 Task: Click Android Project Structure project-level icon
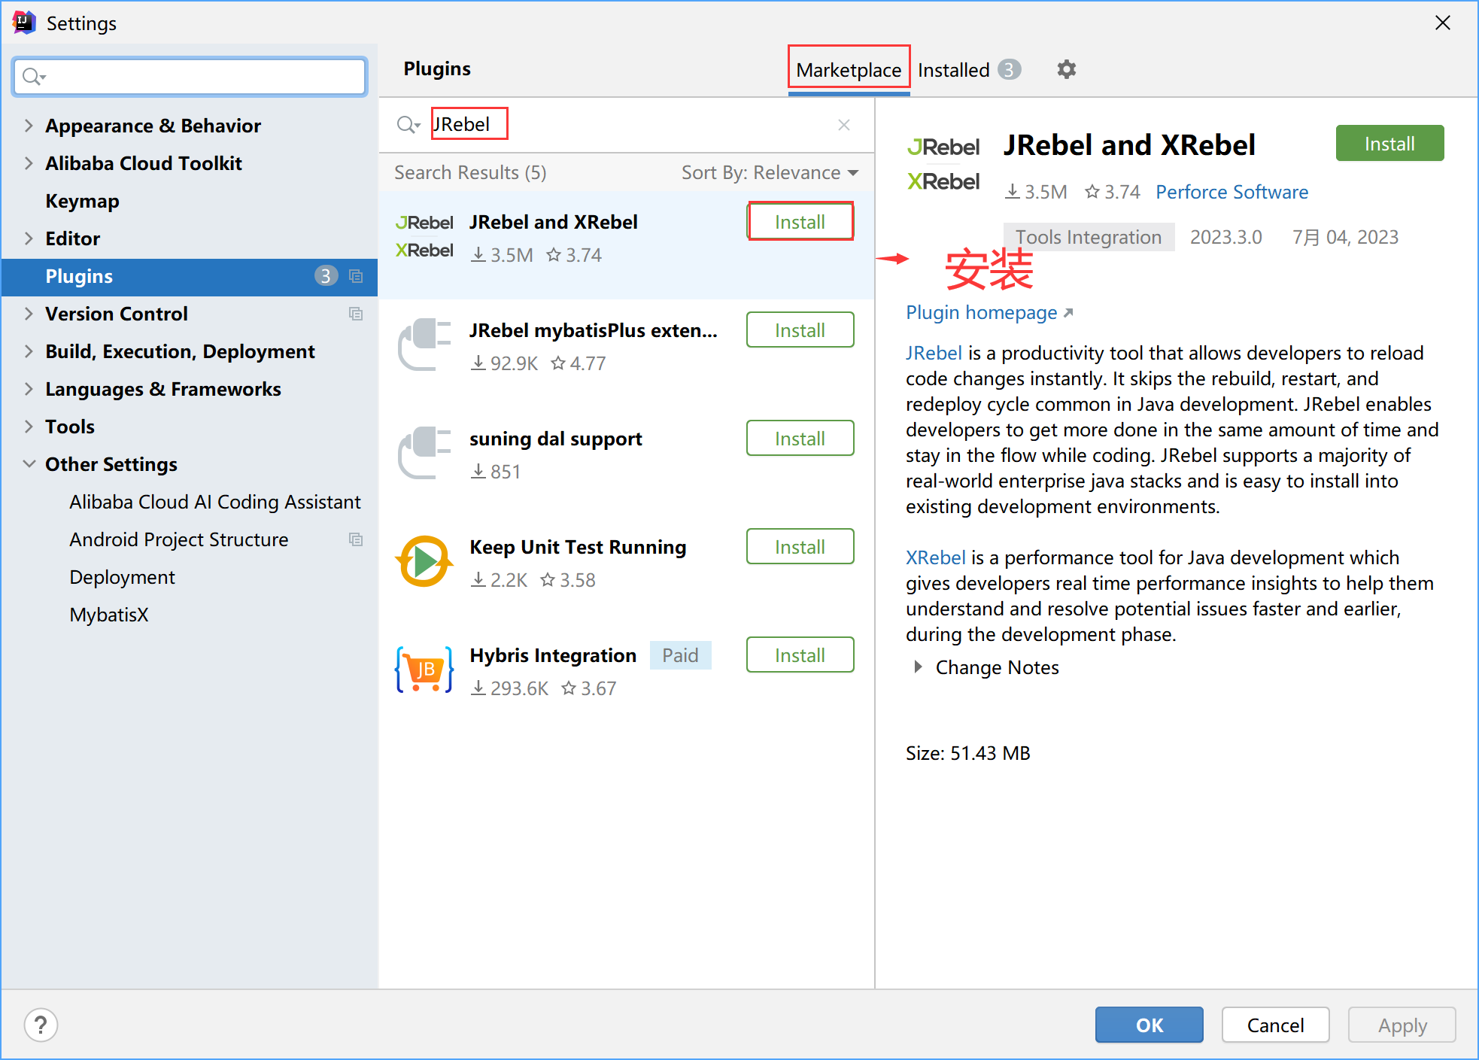pos(356,539)
